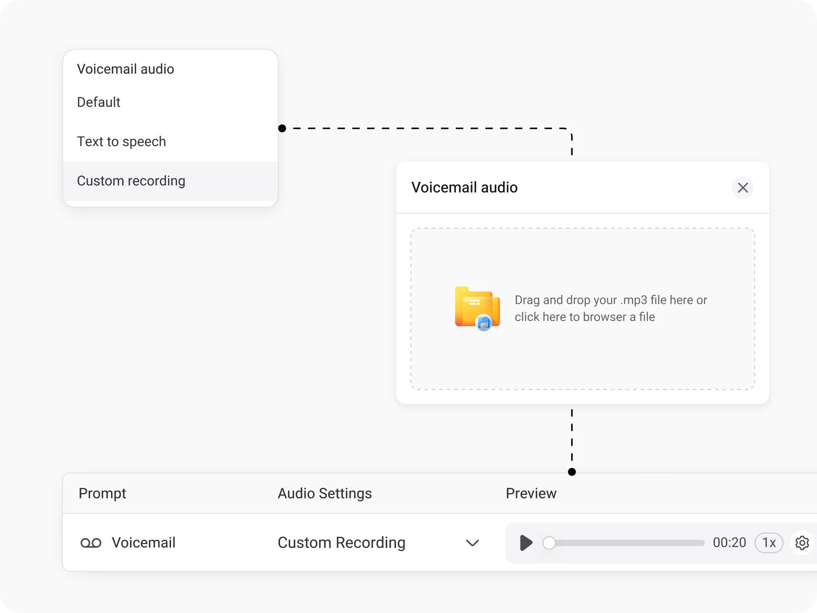Select Default voicemail audio option
This screenshot has height=613, width=817.
(170, 102)
